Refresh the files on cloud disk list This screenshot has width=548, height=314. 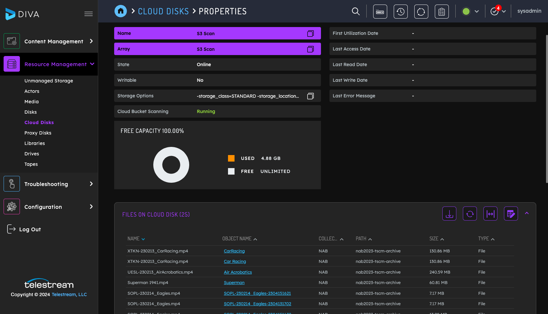click(x=470, y=214)
